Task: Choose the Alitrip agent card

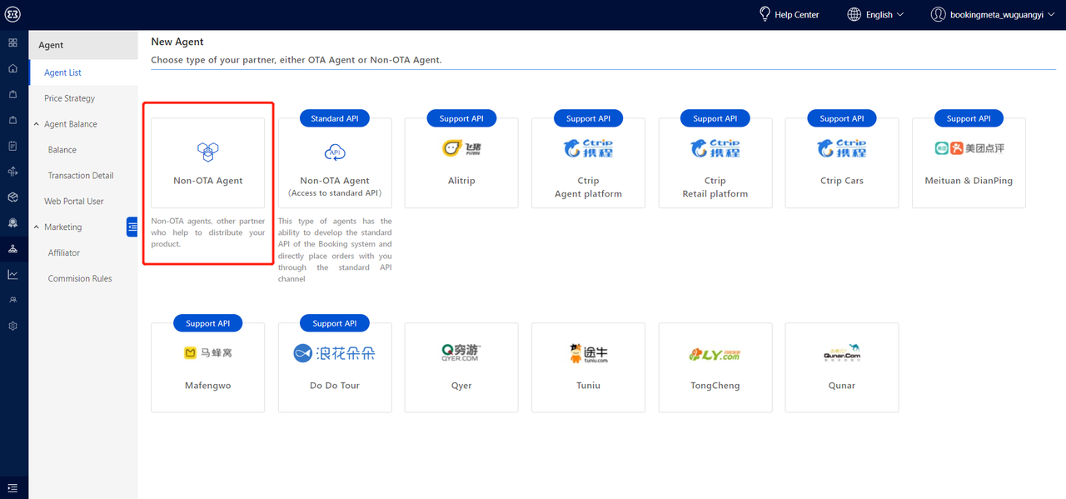Action: [461, 163]
